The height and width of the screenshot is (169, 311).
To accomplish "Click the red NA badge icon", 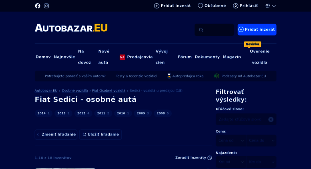I will [122, 57].
